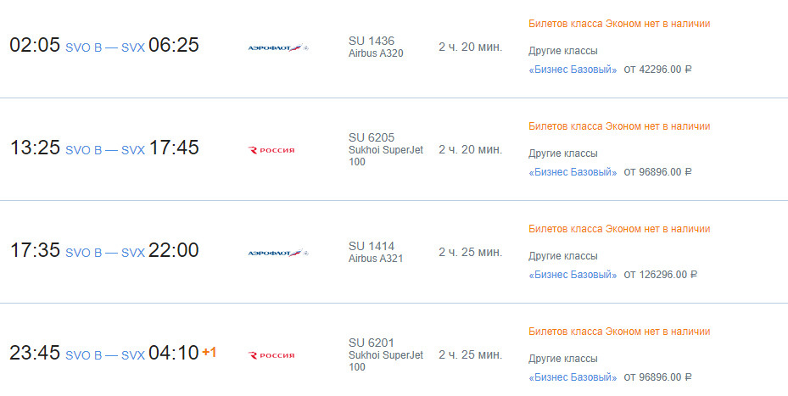Image resolution: width=788 pixels, height=396 pixels.
Task: Click 02:05 departure time
Action: pos(35,46)
